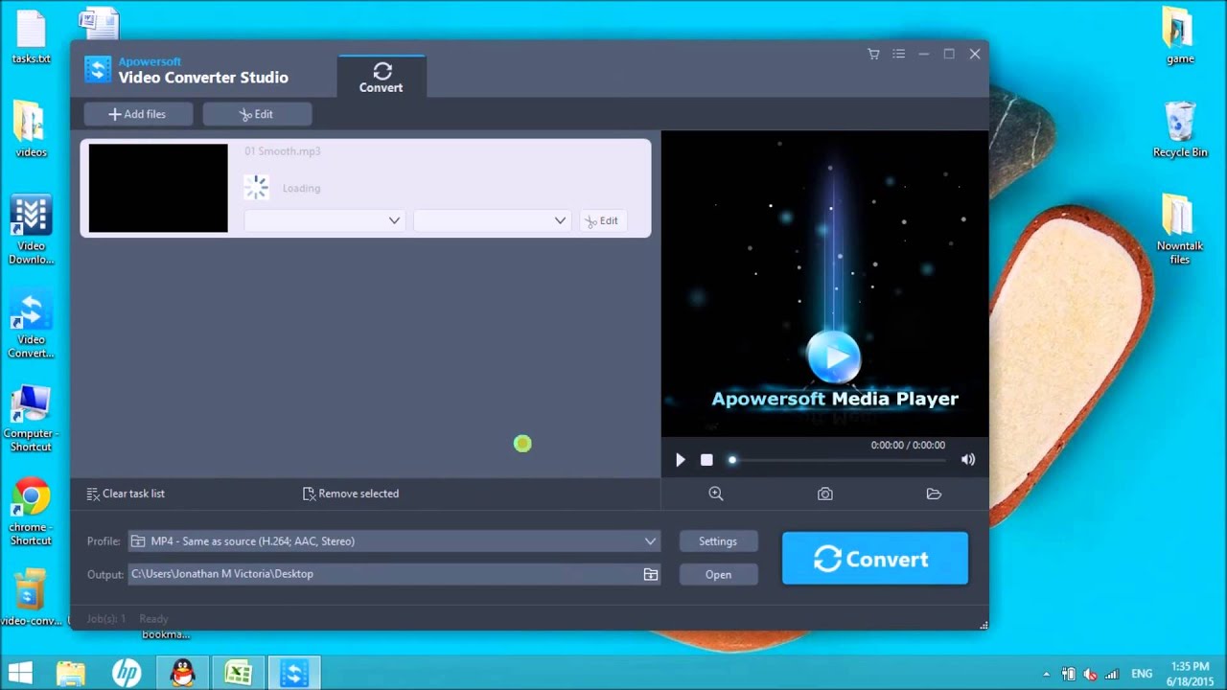This screenshot has height=690, width=1227.
Task: Click the muted speaker tray icon
Action: [1090, 674]
